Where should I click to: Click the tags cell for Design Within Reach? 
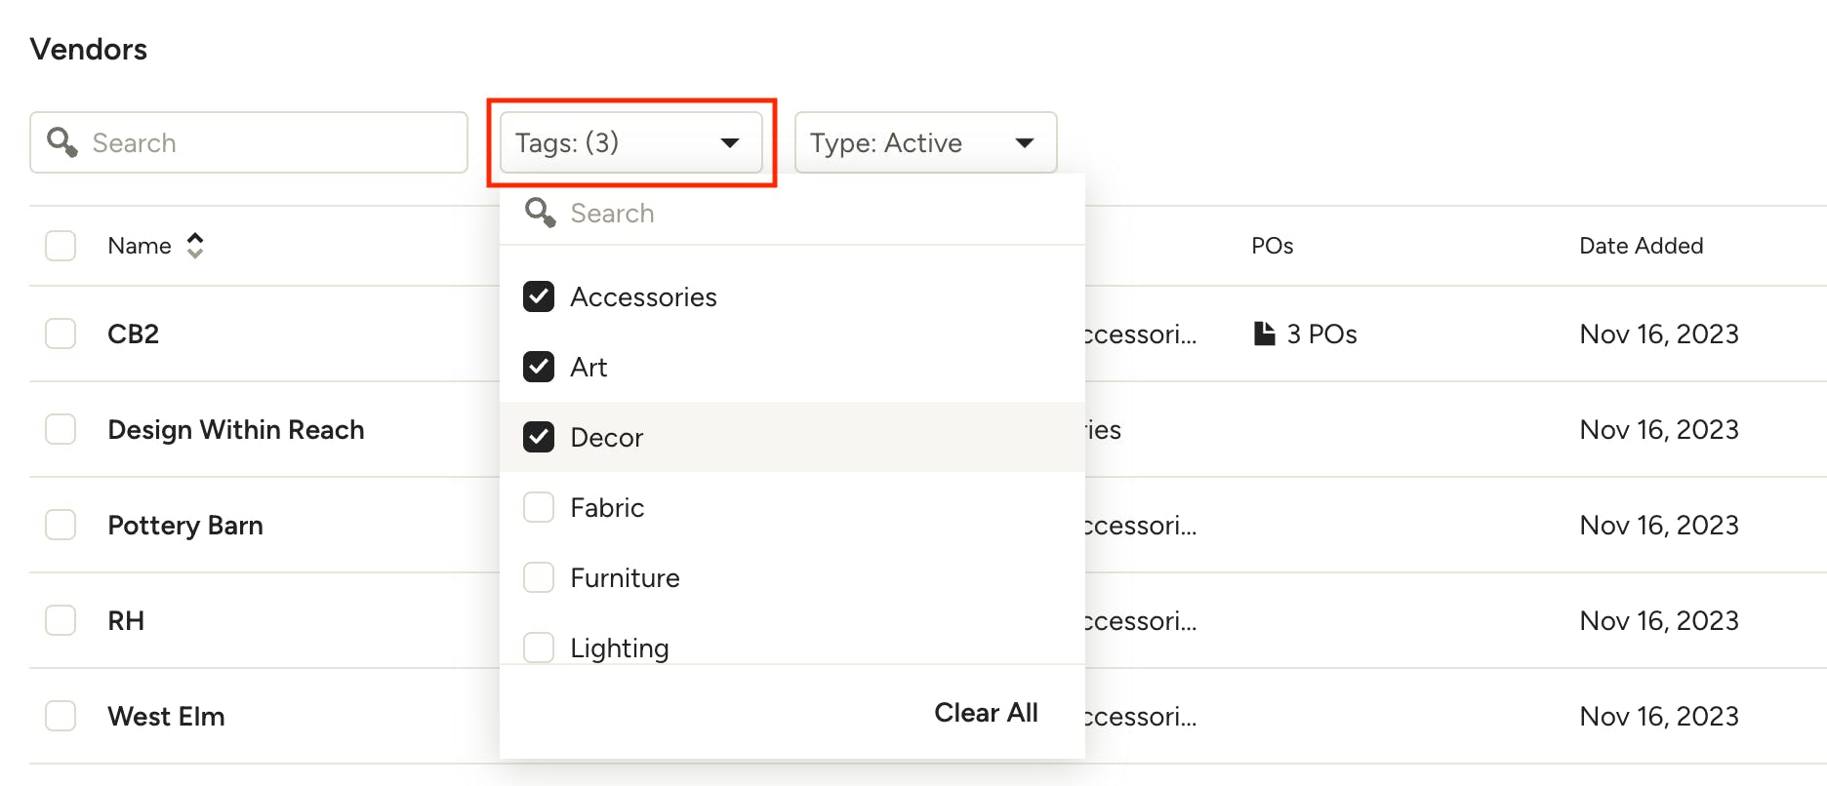point(1104,429)
